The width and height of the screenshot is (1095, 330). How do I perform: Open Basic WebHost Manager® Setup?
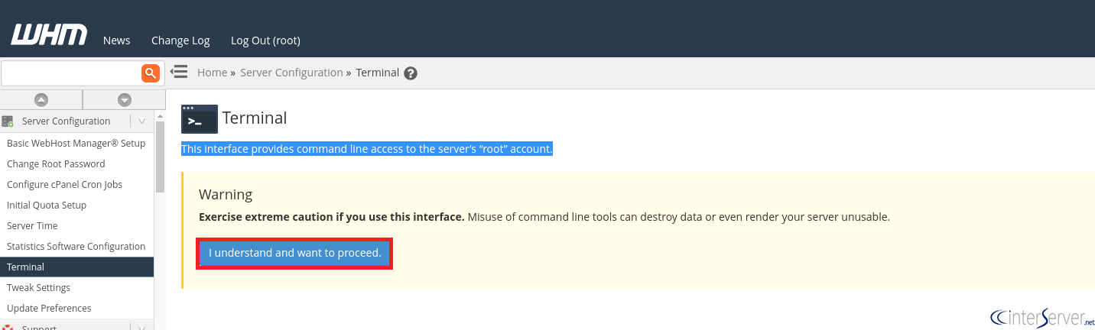[76, 144]
